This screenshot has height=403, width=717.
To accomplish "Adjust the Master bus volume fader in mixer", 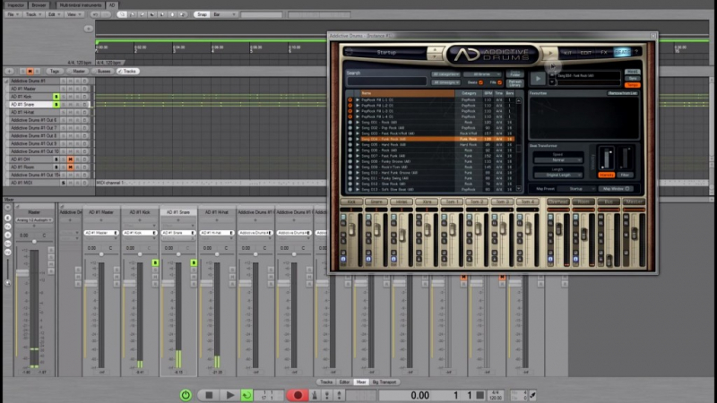I will [x=22, y=273].
